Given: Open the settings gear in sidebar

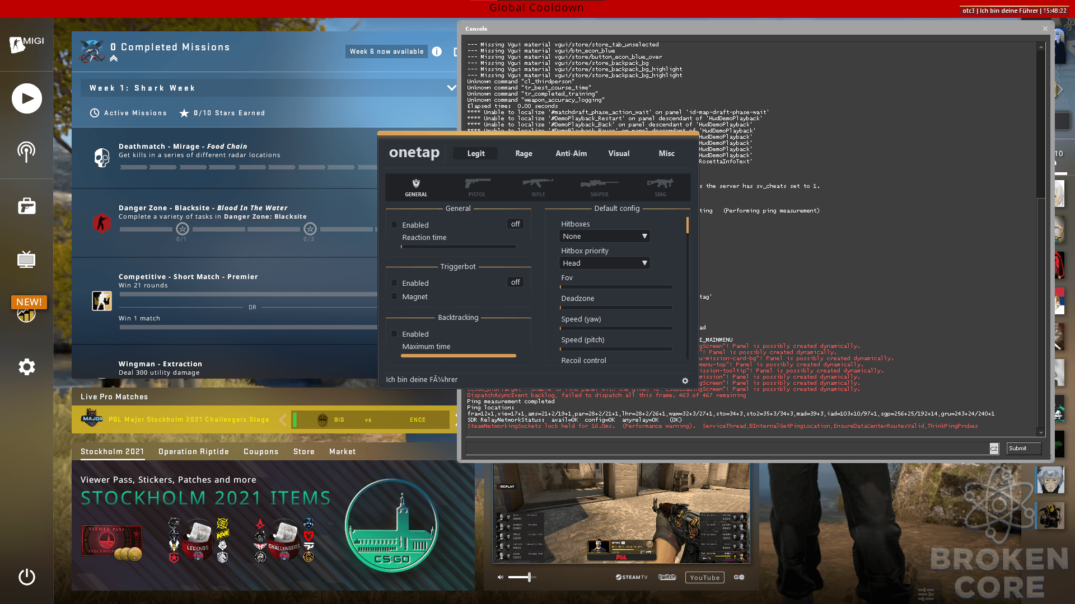Looking at the screenshot, I should tap(27, 367).
